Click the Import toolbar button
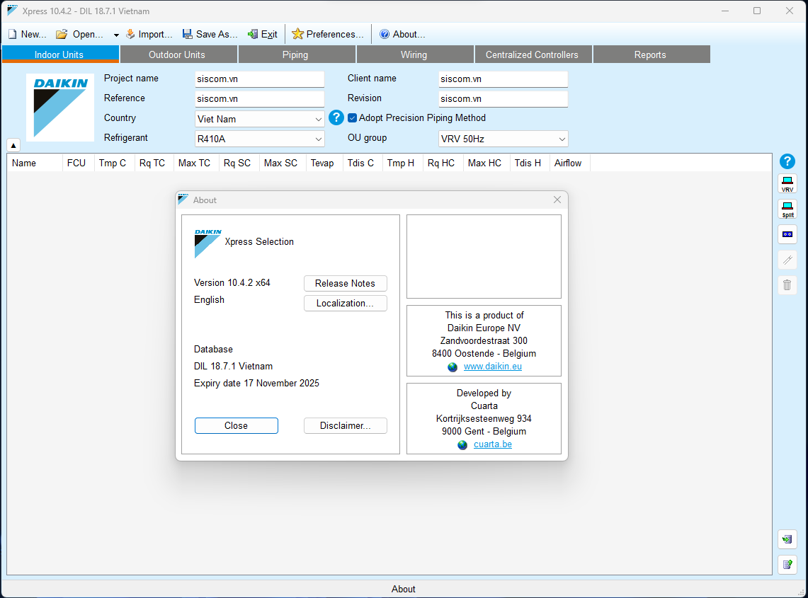This screenshot has height=598, width=808. [x=149, y=34]
